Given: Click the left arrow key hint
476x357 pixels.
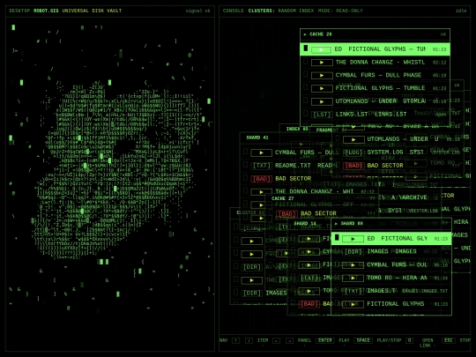Looking at the screenshot, I should tap(277, 340).
